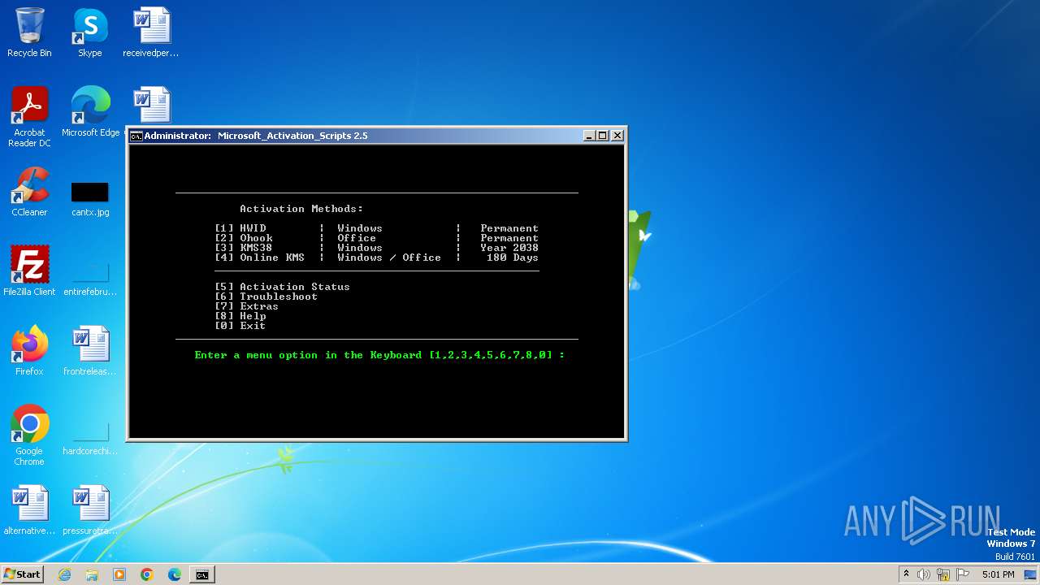Launch Microsoft Edge desktop shortcut
1040x585 pixels.
pos(90,112)
